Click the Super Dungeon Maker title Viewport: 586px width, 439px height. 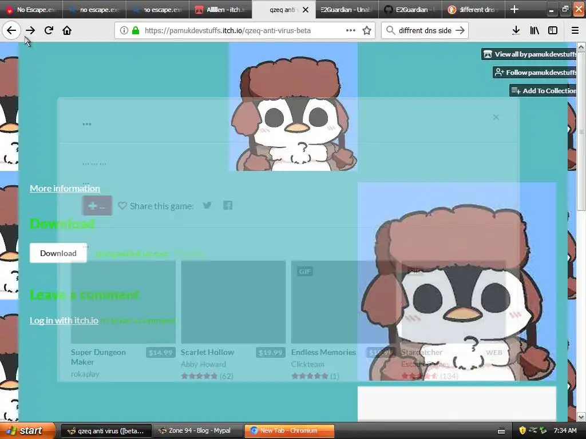tap(98, 357)
